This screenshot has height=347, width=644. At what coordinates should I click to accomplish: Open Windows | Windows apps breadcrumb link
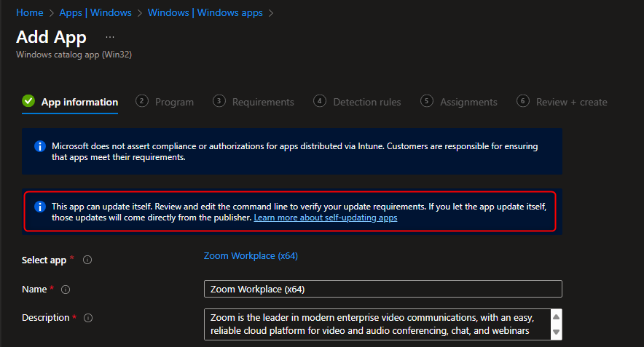pyautogui.click(x=205, y=12)
